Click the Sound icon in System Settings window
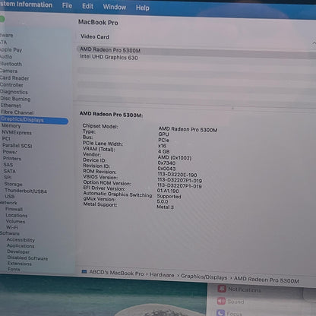Screen dimensions: 316x316 221,301
